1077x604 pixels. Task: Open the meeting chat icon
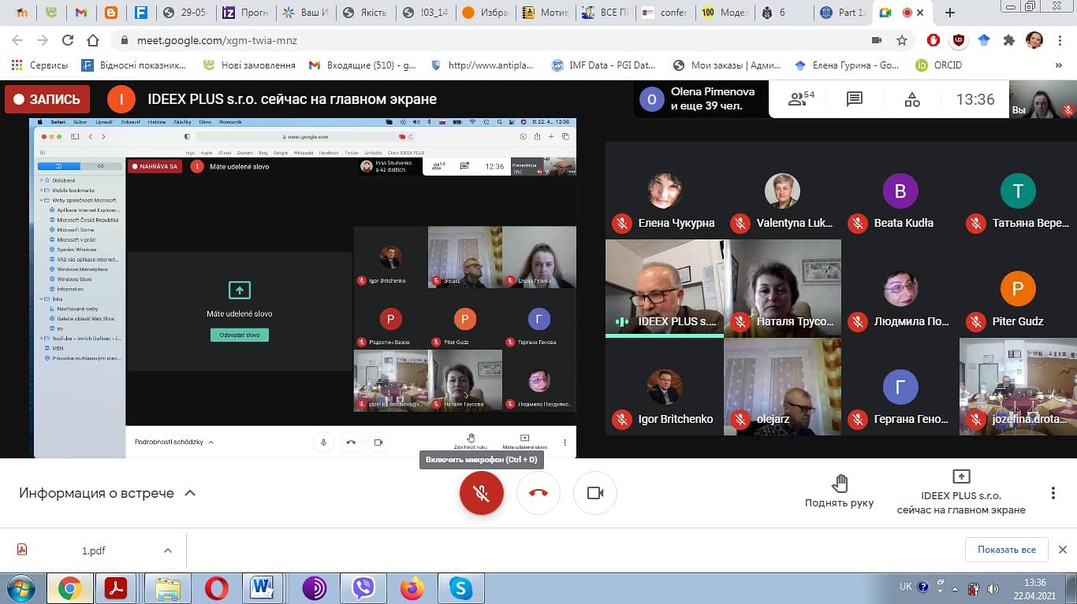pyautogui.click(x=854, y=99)
